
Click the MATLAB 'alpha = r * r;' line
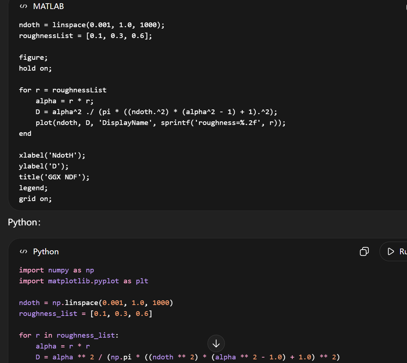tap(64, 101)
